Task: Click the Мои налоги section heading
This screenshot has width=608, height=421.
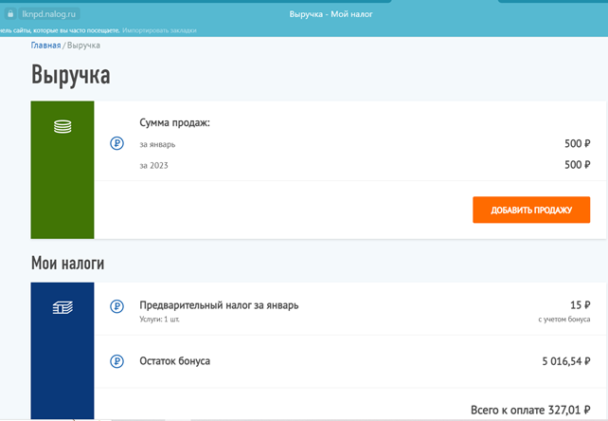Action: pyautogui.click(x=67, y=263)
